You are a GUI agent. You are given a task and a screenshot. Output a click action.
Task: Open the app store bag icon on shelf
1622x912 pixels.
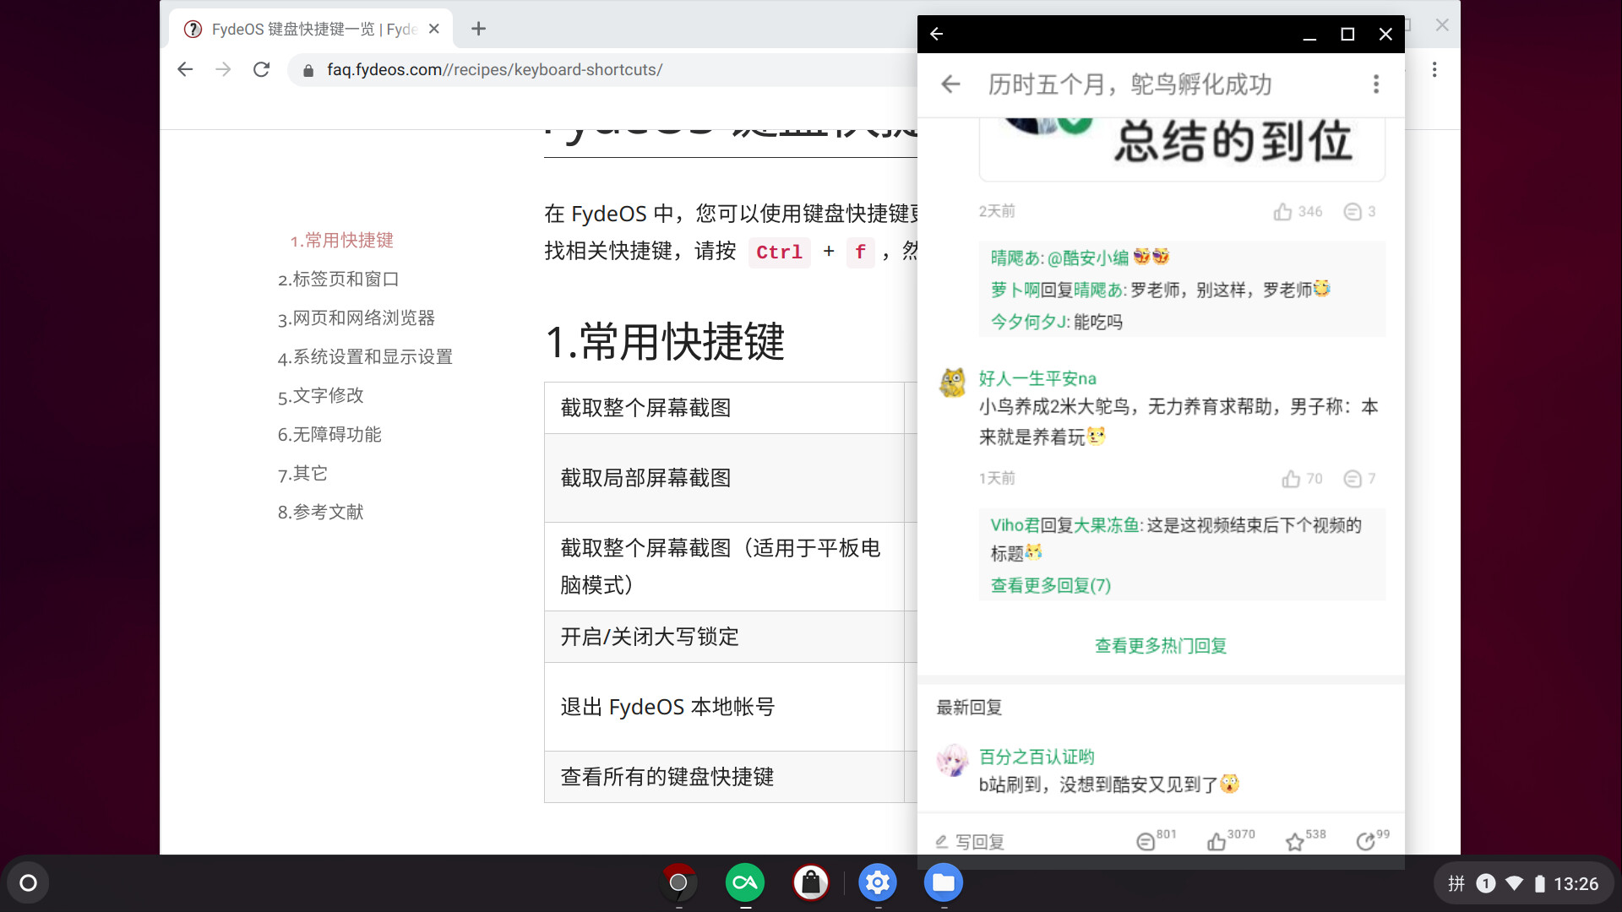point(811,883)
